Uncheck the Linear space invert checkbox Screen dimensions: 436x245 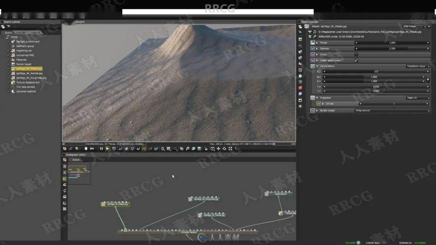click(x=356, y=60)
